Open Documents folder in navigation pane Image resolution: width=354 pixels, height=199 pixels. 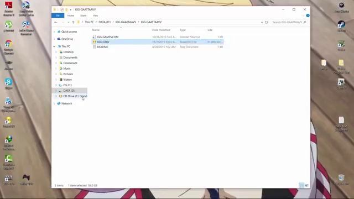point(70,57)
